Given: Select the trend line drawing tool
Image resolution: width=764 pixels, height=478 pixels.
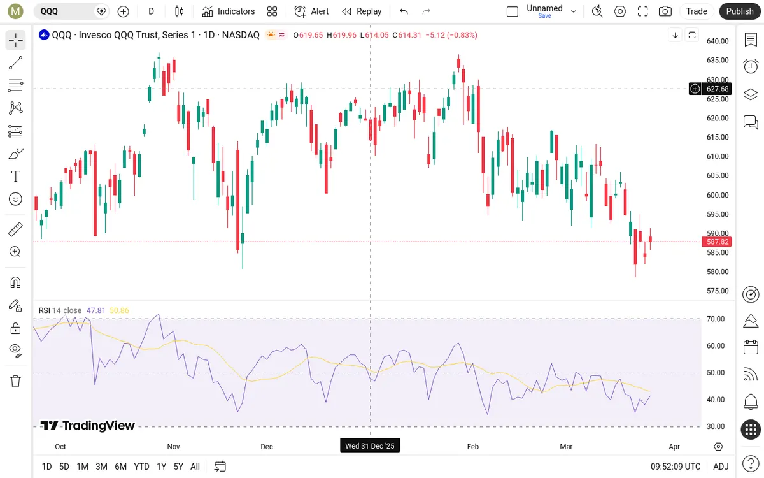Looking at the screenshot, I should click(x=16, y=63).
